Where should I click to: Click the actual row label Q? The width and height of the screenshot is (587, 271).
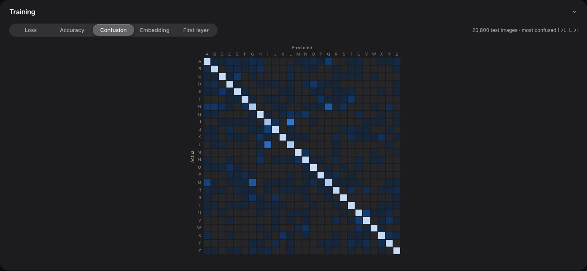[x=200, y=183]
